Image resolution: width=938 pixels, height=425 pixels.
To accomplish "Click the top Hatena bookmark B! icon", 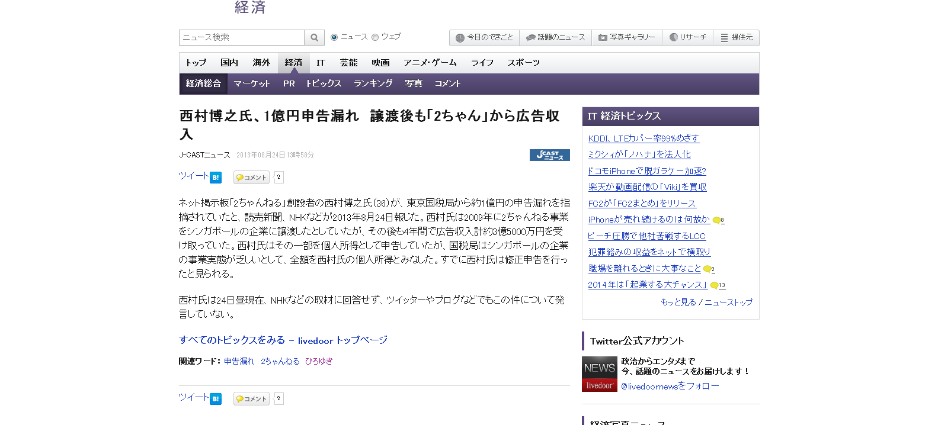I will click(216, 178).
